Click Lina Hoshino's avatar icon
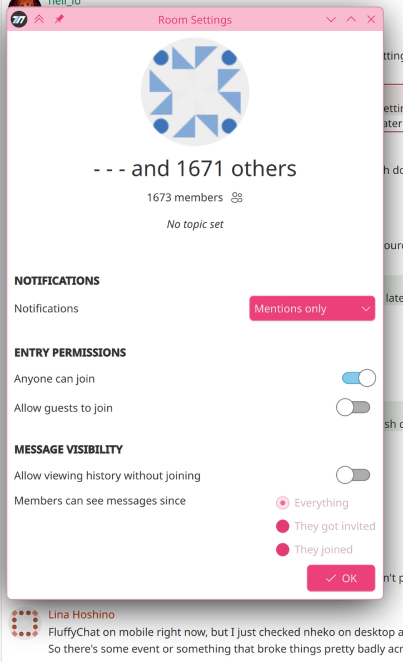Screen dimensions: 403x662 pyautogui.click(x=26, y=623)
